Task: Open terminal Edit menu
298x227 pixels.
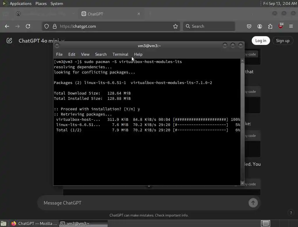Action: pos(72,54)
